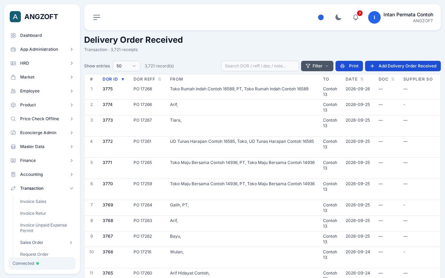Image resolution: width=445 pixels, height=278 pixels.
Task: Expand the App Administration menu chevron
Action: [x=72, y=49]
